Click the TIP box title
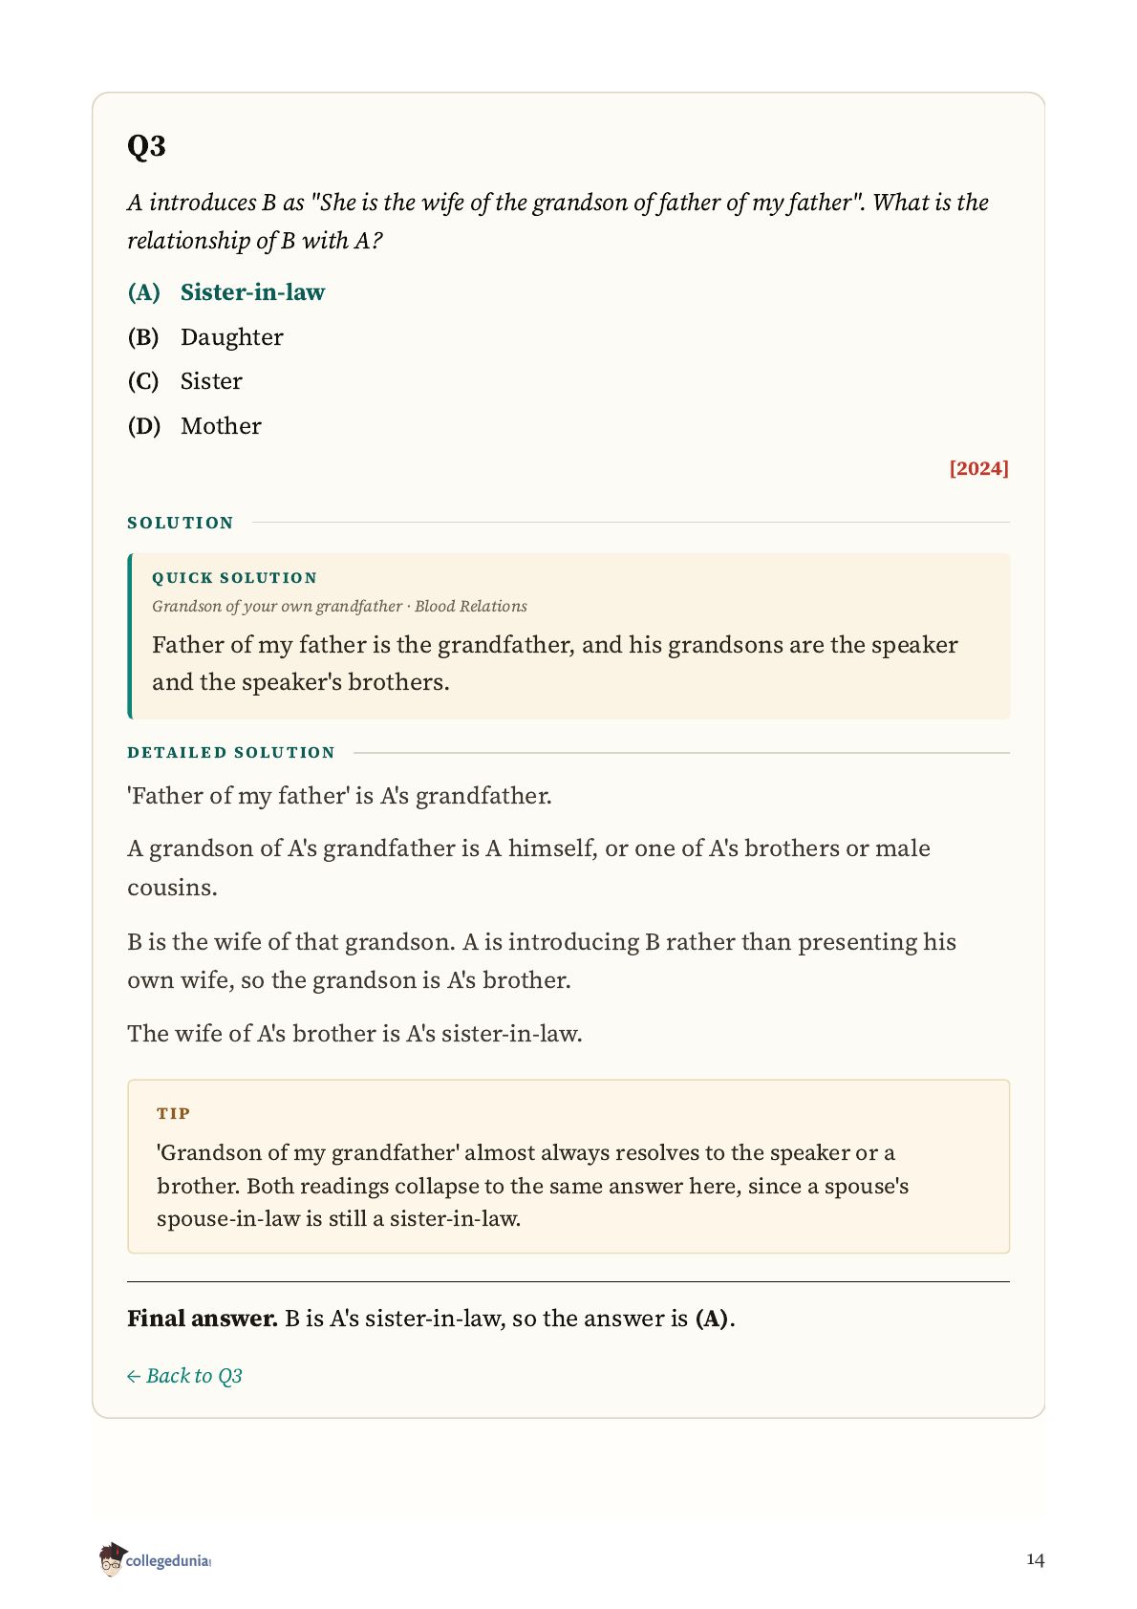Viewport: 1137px width, 1609px height. coord(174,1114)
